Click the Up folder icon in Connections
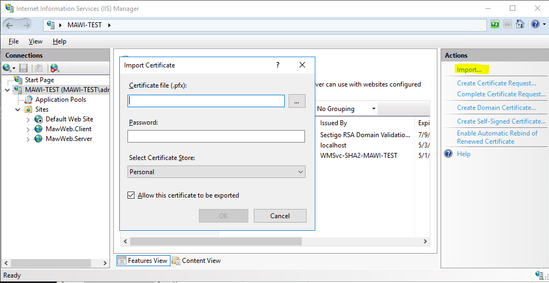549x283 pixels. pyautogui.click(x=39, y=67)
